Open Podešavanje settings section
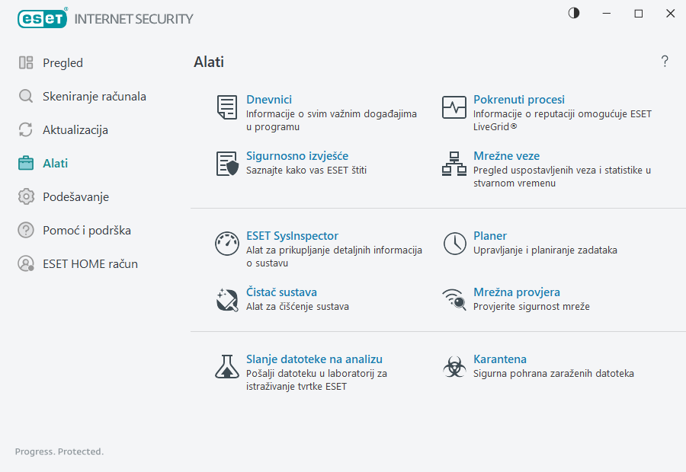686x472 pixels. point(75,197)
